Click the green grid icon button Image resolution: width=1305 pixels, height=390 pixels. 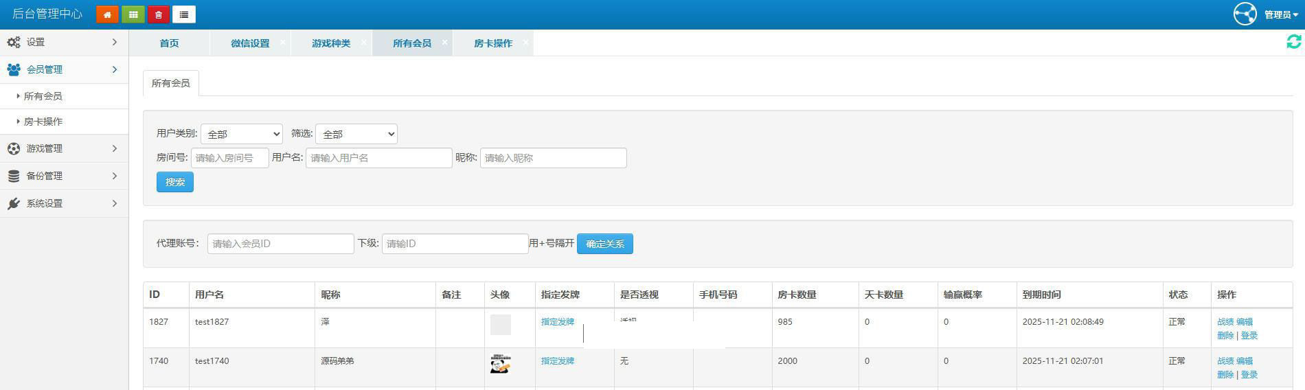[133, 14]
